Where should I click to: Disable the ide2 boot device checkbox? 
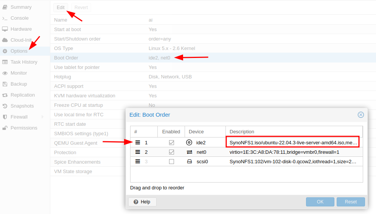coord(171,142)
